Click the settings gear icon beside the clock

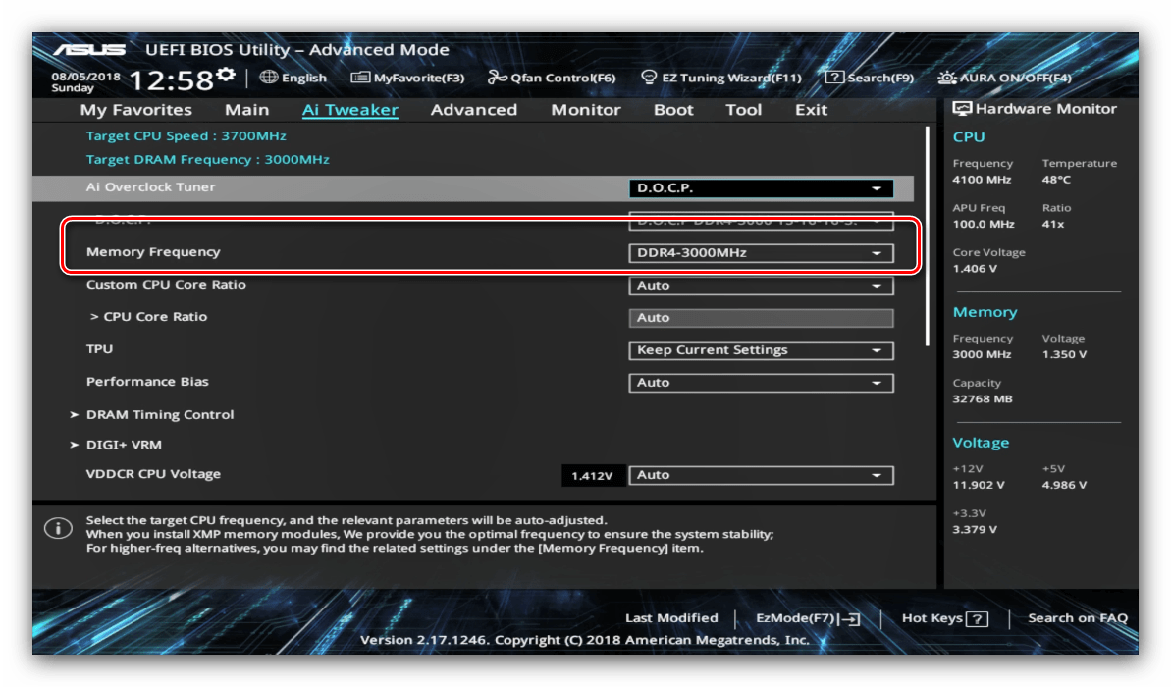click(226, 76)
